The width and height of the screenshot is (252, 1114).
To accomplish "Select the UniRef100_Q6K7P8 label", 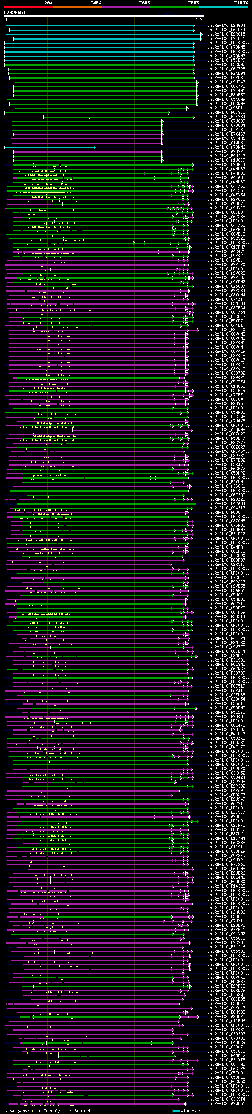I will [x=226, y=69].
